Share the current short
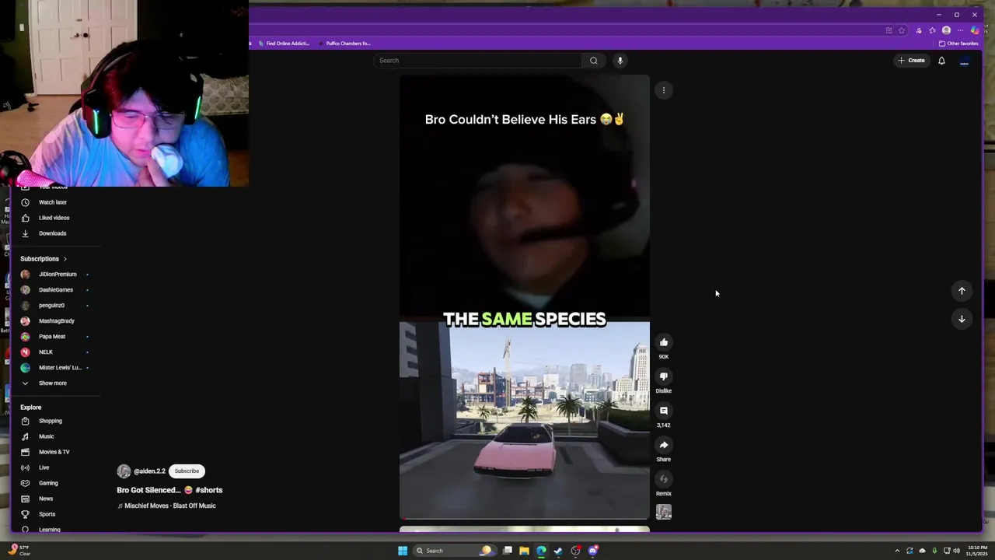 664,445
